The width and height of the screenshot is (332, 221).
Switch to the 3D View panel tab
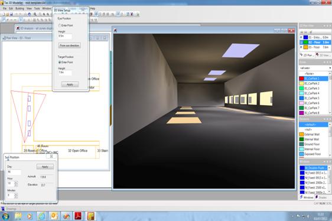pyautogui.click(x=323, y=55)
